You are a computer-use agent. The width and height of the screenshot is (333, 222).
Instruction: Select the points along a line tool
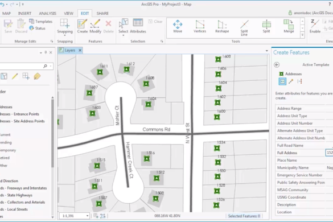click(299, 81)
